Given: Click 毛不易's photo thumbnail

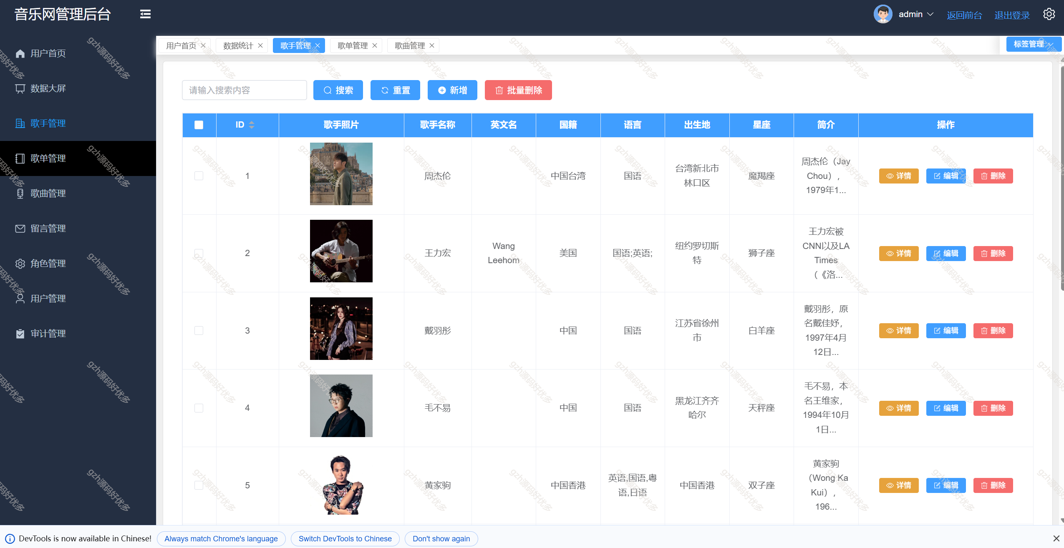Looking at the screenshot, I should pos(340,405).
